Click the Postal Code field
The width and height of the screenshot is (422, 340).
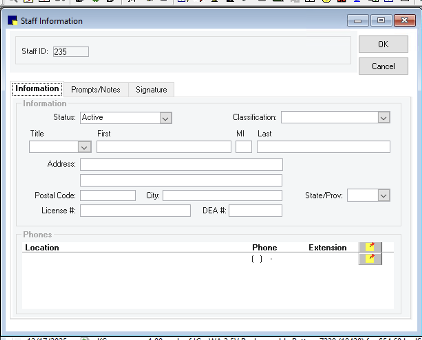(108, 196)
